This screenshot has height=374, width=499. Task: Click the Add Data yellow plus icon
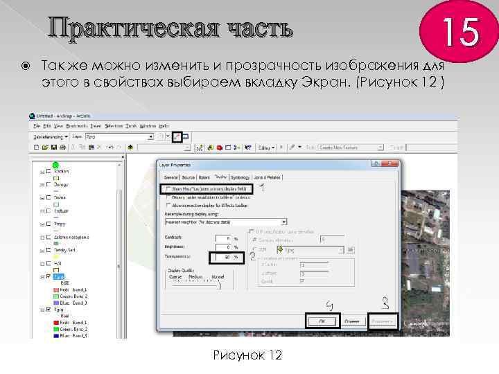pyautogui.click(x=130, y=148)
